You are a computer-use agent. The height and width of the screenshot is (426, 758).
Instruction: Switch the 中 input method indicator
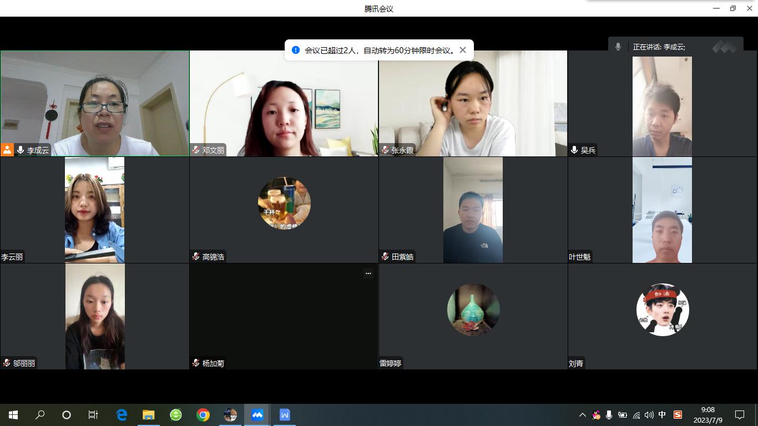(662, 415)
